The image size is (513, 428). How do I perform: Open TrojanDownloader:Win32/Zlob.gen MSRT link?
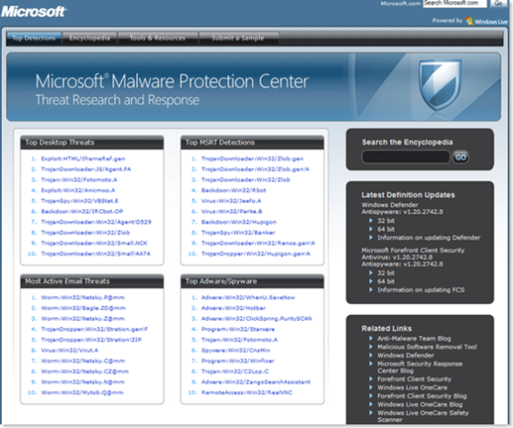[252, 159]
